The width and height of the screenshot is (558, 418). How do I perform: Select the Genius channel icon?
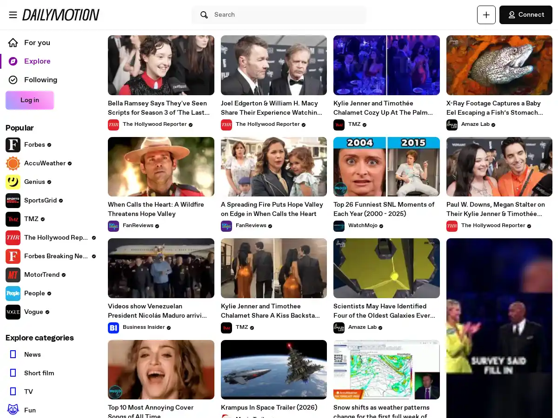[13, 182]
